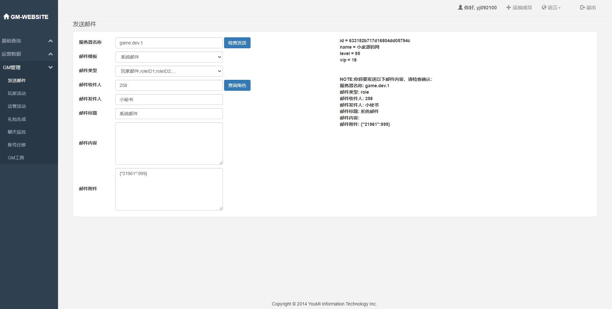Click the 邮件附件 textarea containing the item JSON
Image resolution: width=612 pixels, height=309 pixels.
coord(169,189)
